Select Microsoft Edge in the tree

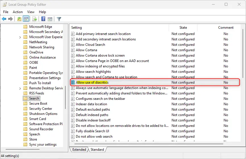(x=41, y=27)
